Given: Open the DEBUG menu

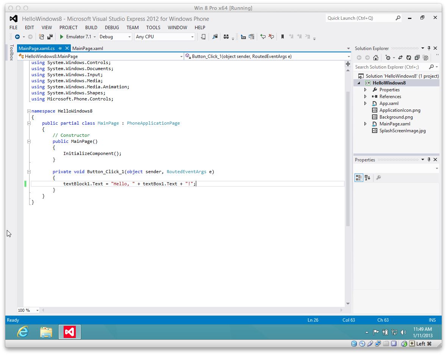Looking at the screenshot, I should [x=112, y=28].
